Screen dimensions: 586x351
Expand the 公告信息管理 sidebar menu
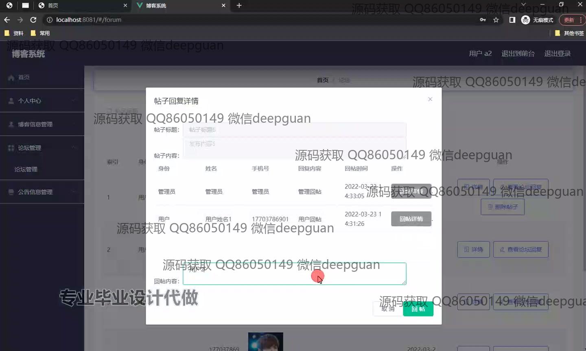point(42,192)
